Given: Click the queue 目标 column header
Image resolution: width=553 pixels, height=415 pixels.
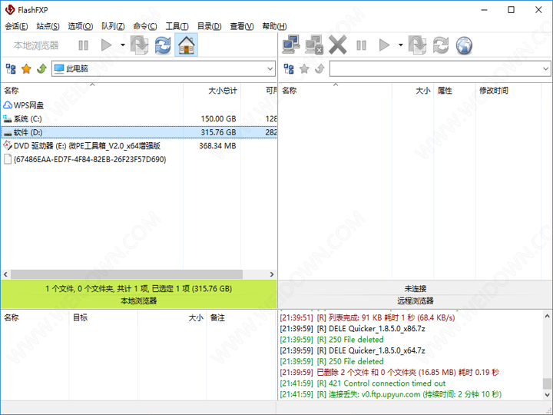Looking at the screenshot, I should (x=103, y=318).
